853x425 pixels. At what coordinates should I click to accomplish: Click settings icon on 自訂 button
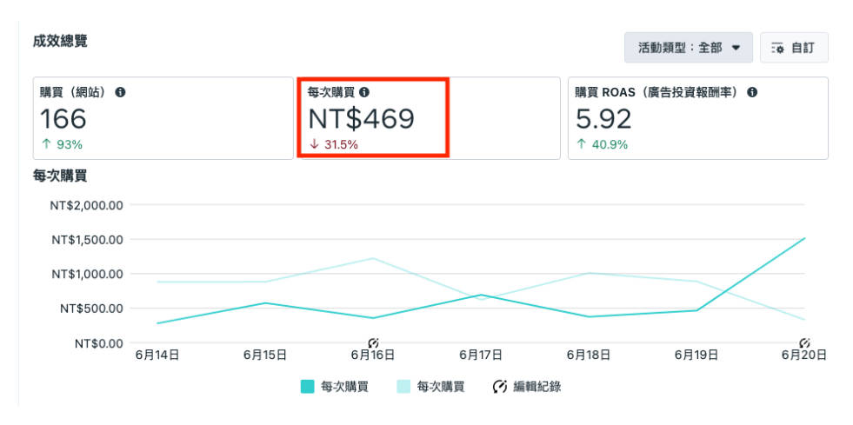(778, 49)
